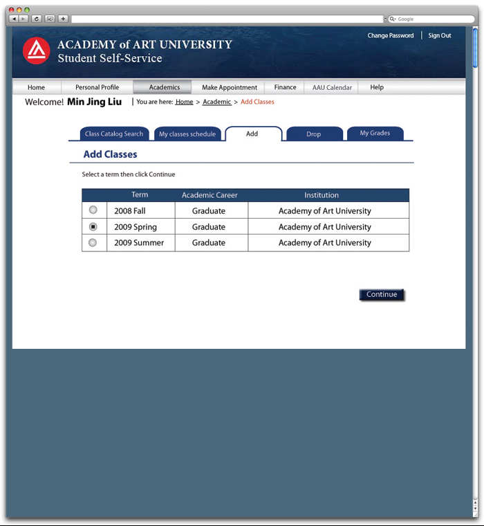Switch to the My Grades tab

pos(375,133)
